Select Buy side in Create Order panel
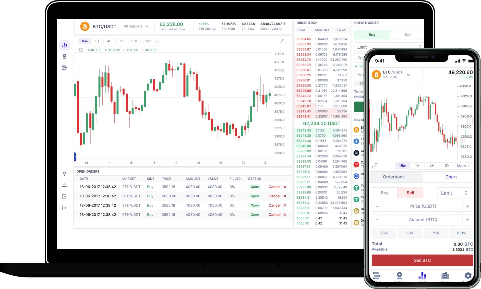Screen dimensions: 481x289 [x=372, y=35]
